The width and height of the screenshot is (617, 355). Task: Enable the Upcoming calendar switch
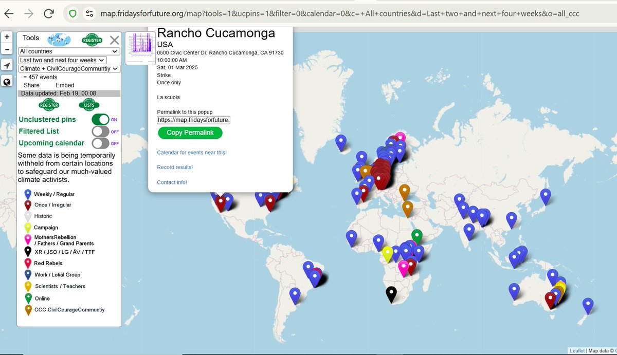click(x=100, y=143)
